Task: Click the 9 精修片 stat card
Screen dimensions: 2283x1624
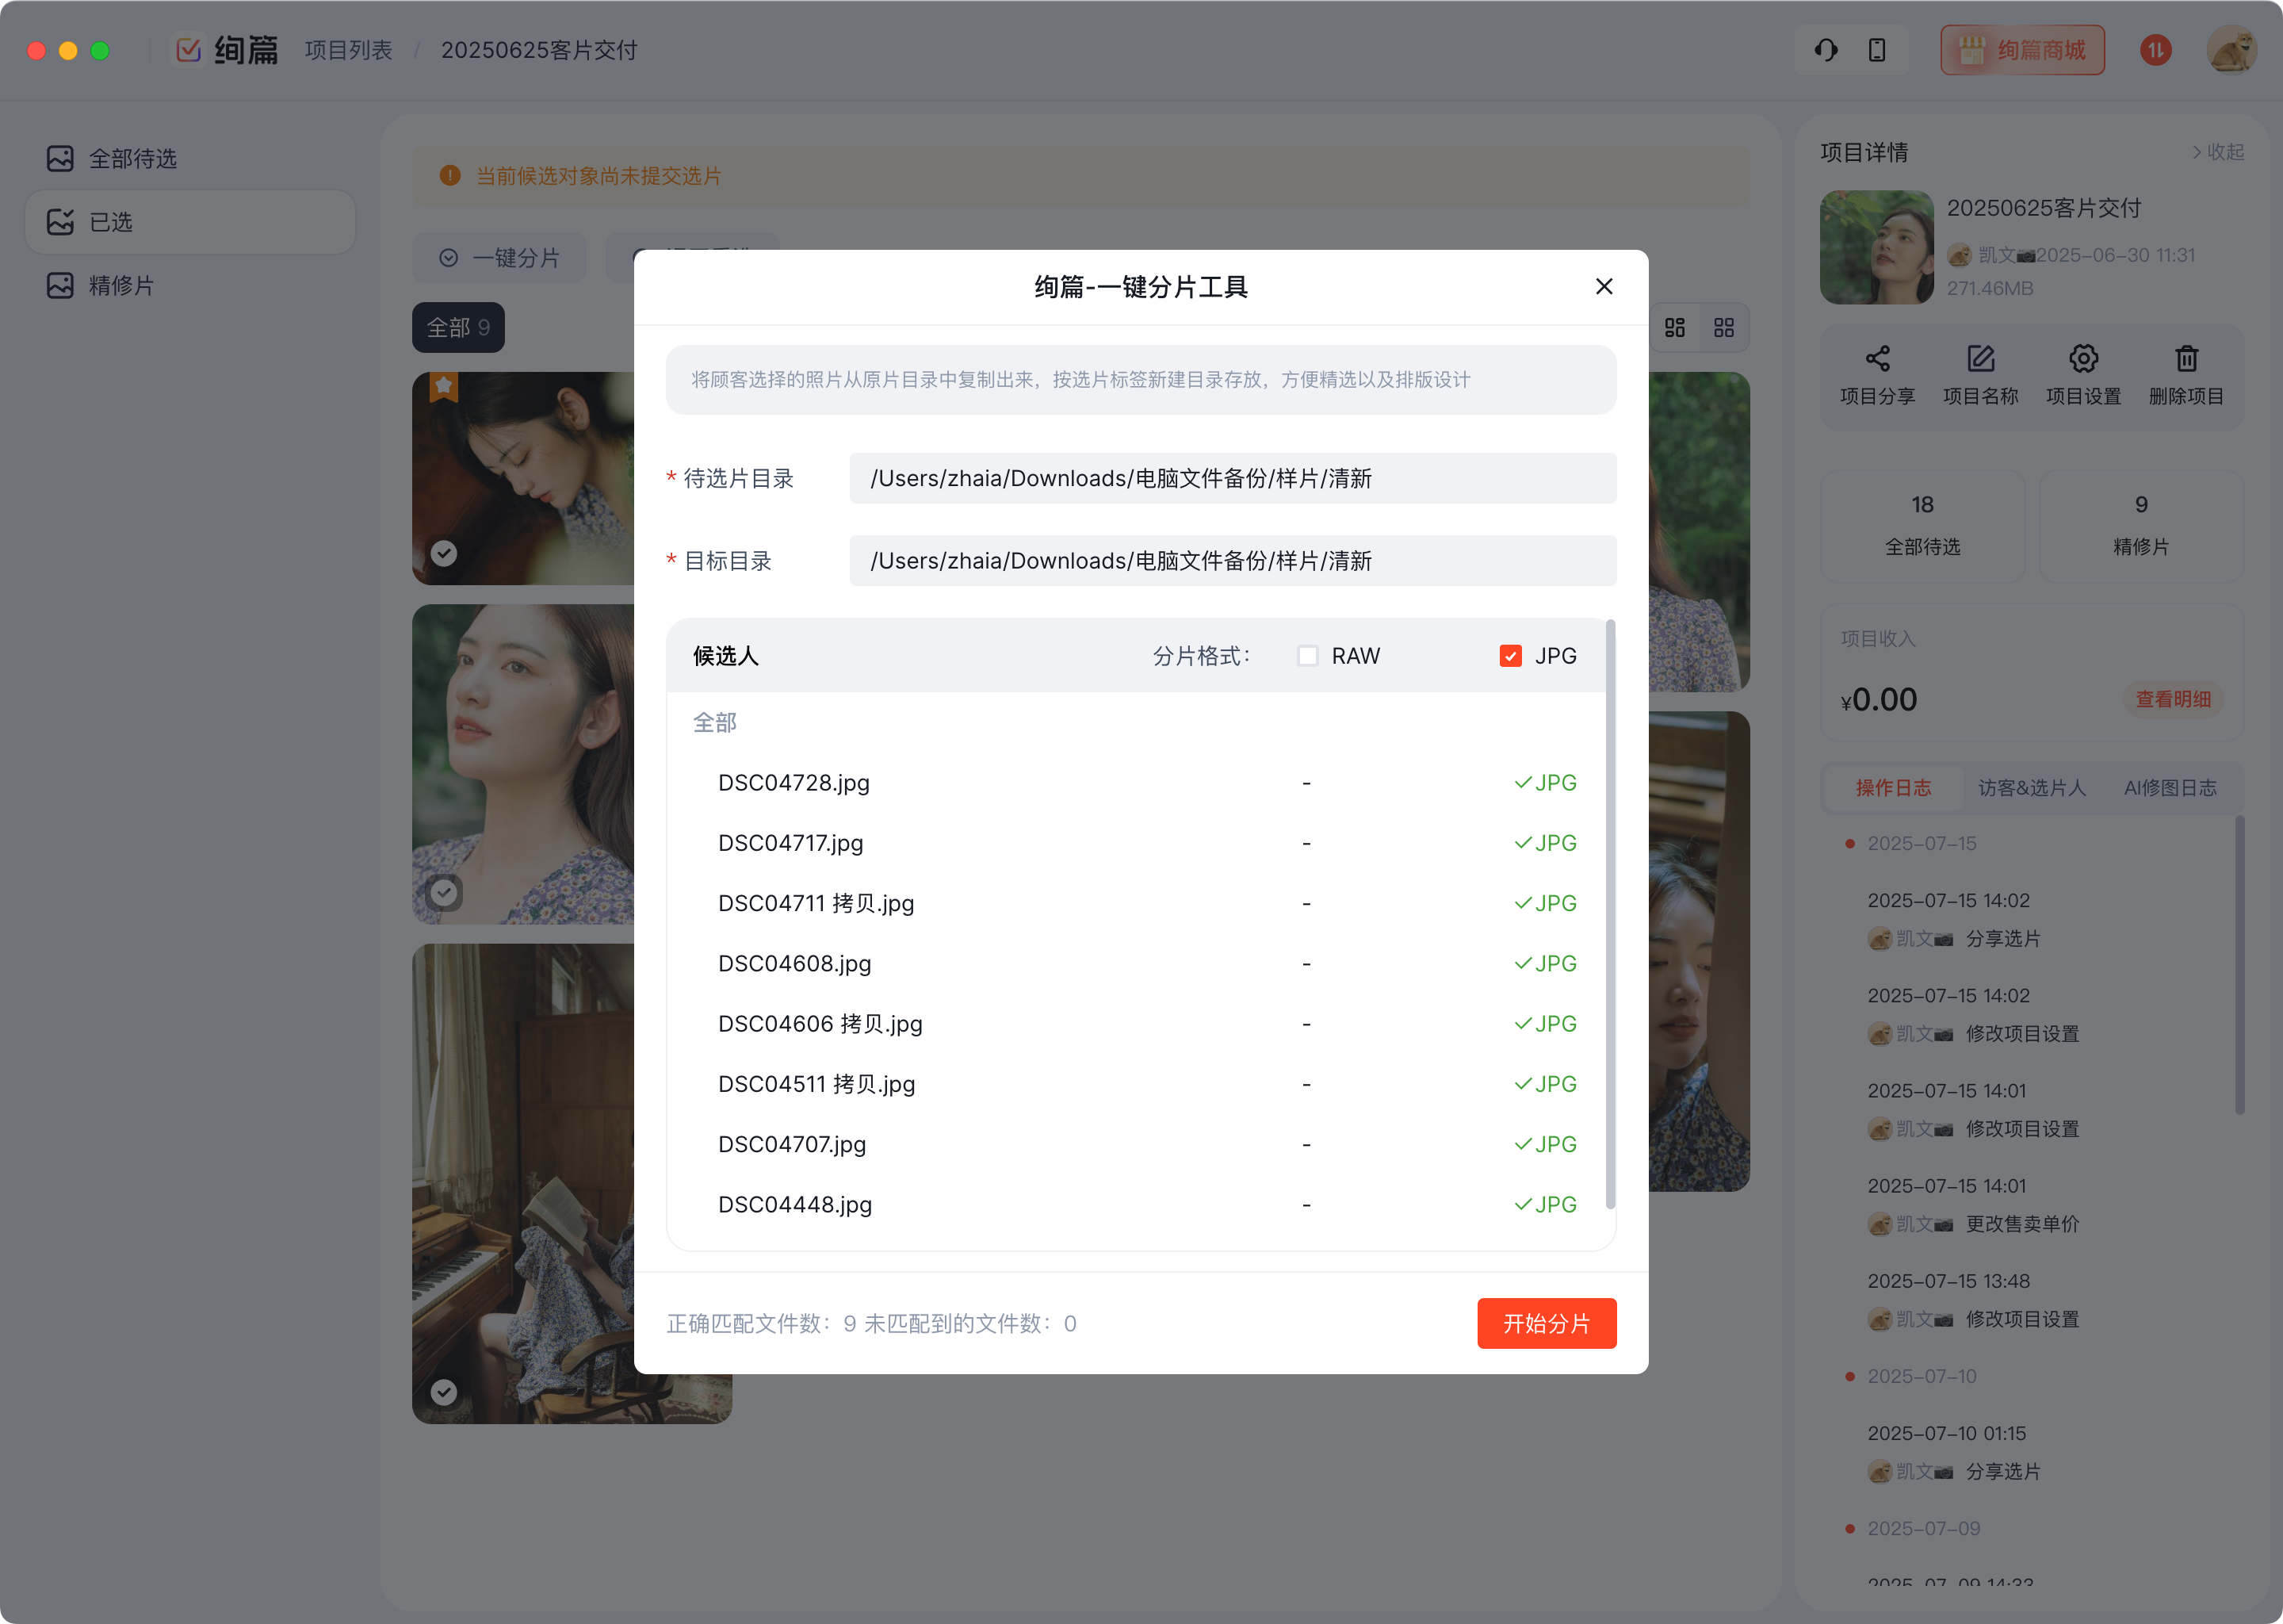Action: [x=2141, y=526]
